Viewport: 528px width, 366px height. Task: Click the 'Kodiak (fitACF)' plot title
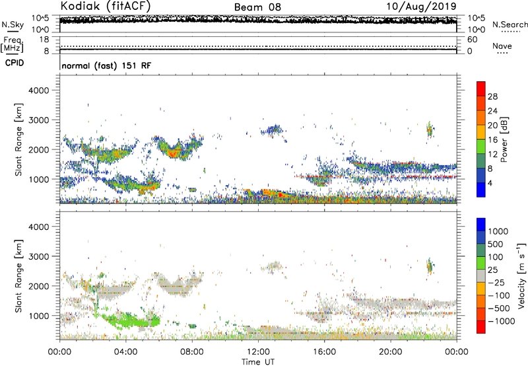106,6
